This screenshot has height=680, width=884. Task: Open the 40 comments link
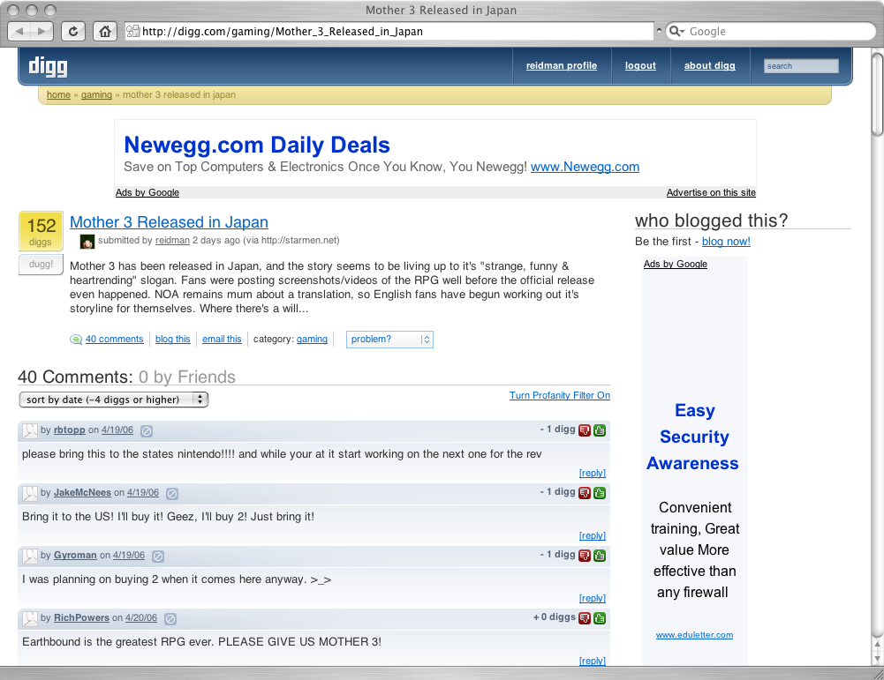pos(115,339)
